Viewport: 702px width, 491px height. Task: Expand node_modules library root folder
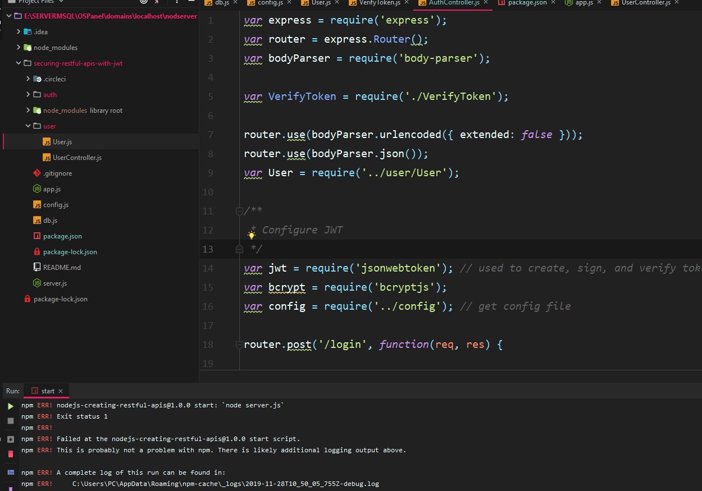click(x=28, y=110)
